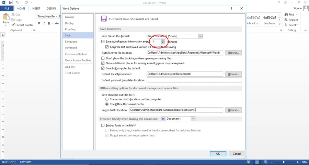Enable Don't show the Backstage option
This screenshot has width=309, height=165.
coord(103,58)
